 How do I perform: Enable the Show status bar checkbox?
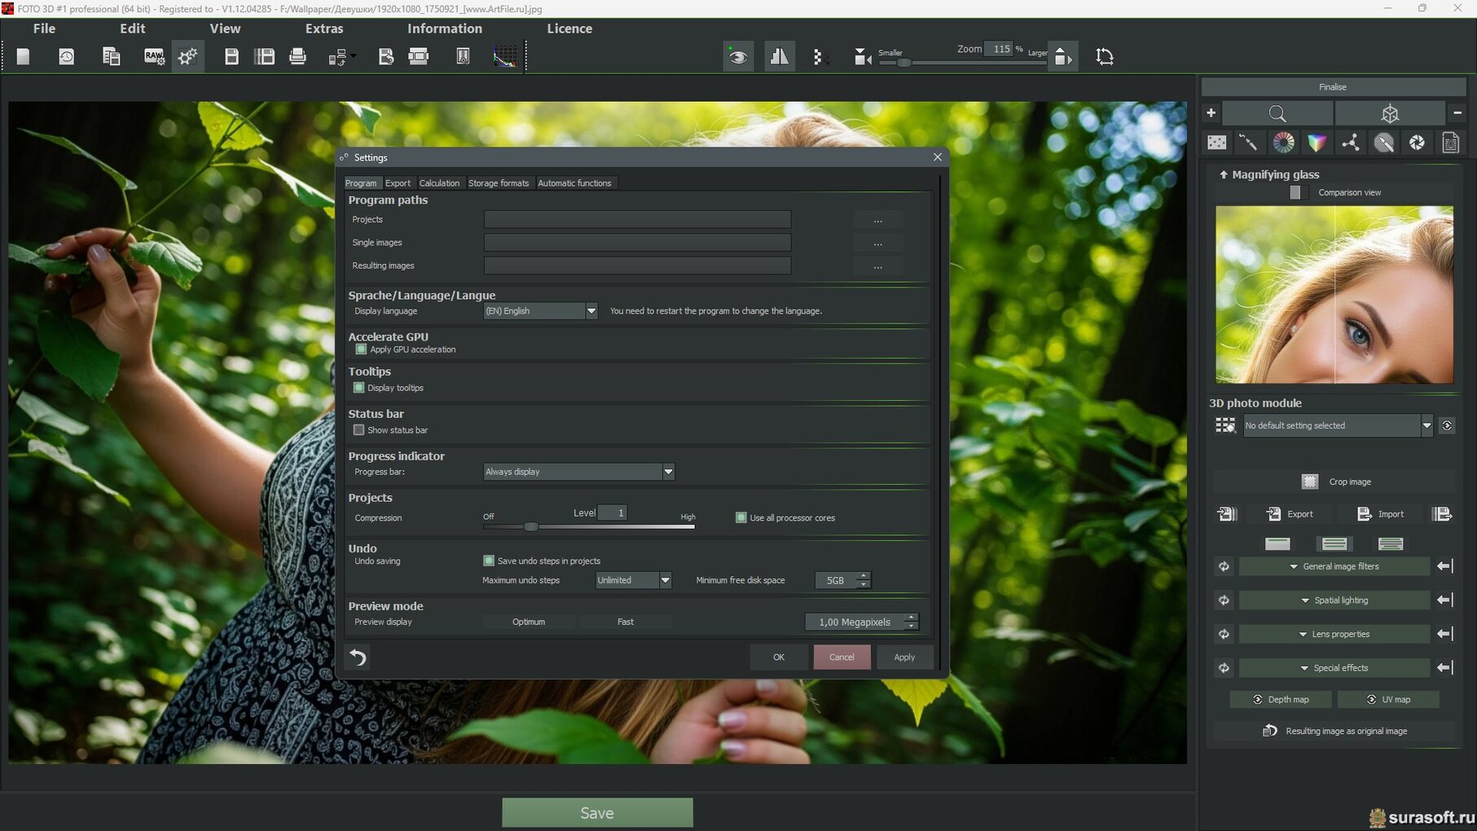tap(358, 430)
